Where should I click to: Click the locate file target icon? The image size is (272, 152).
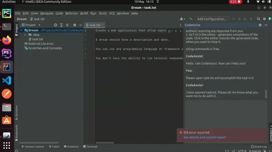(x=56, y=25)
